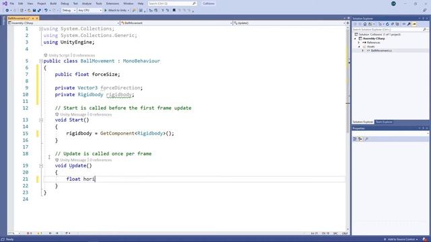Open the Build menu
The width and height of the screenshot is (431, 242).
click(x=53, y=3)
